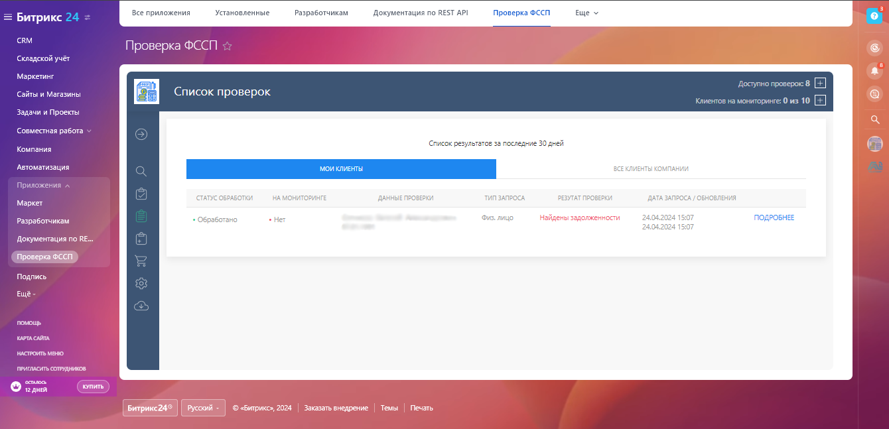Open the Русский language dropdown

[x=203, y=408]
